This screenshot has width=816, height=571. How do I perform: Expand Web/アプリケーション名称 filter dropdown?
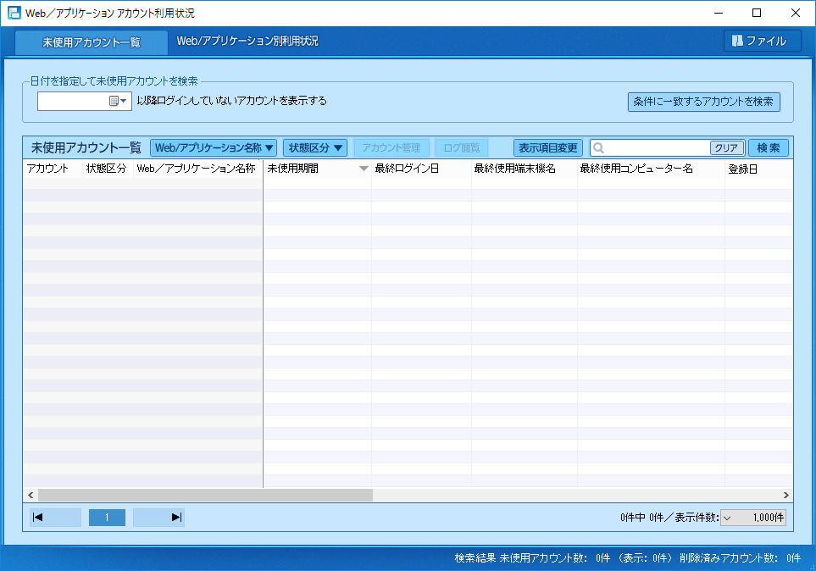click(x=214, y=147)
